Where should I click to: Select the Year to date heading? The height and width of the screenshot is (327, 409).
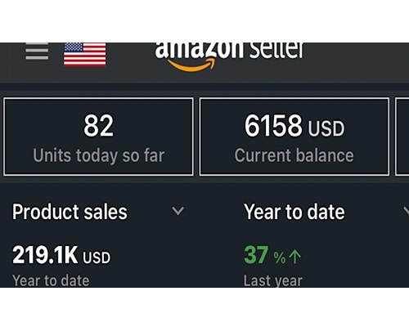294,212
